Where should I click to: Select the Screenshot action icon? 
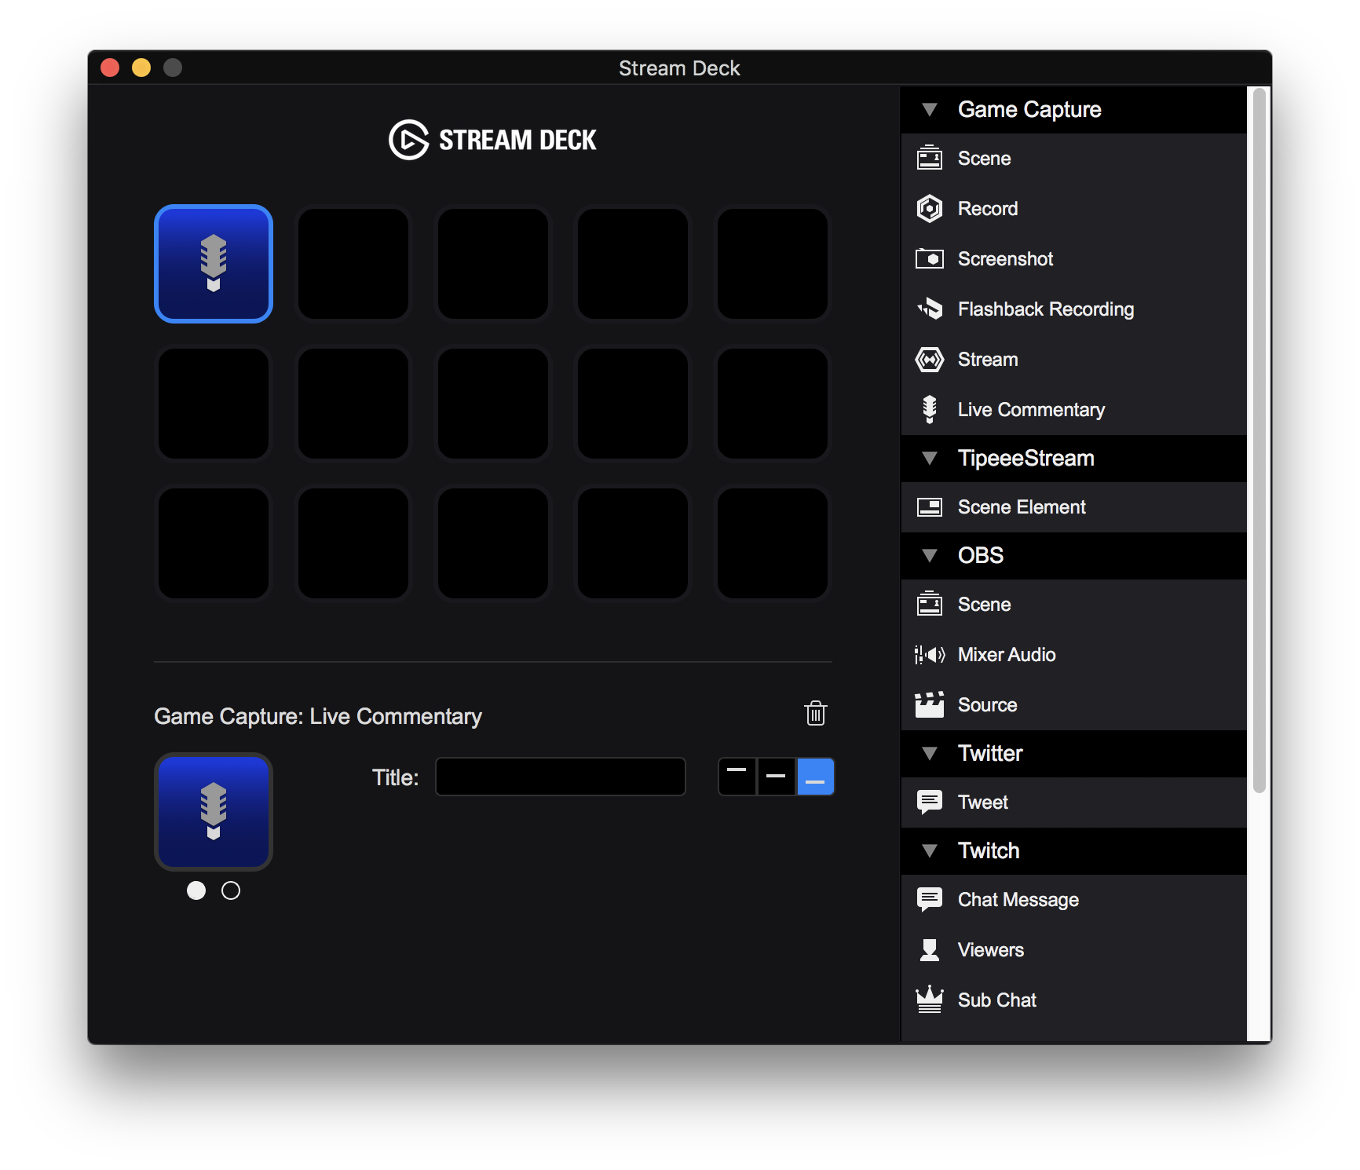(930, 259)
